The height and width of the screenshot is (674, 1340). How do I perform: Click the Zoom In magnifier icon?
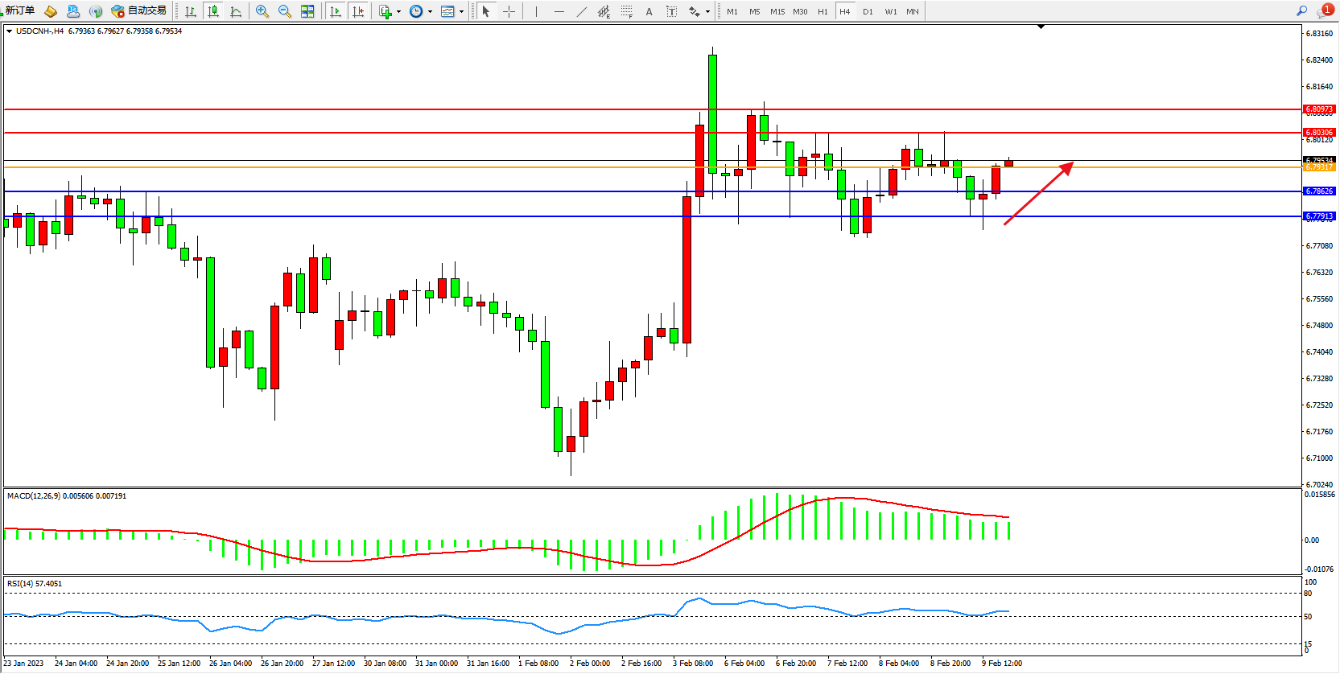click(262, 11)
